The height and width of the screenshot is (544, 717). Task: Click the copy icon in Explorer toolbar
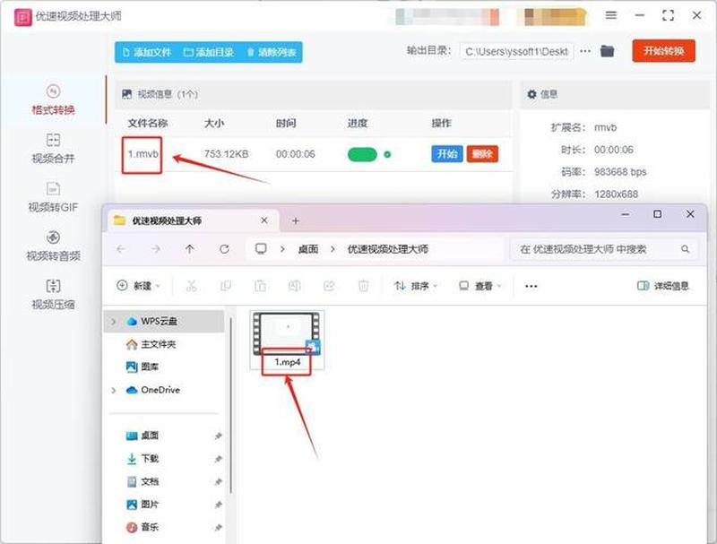point(226,286)
